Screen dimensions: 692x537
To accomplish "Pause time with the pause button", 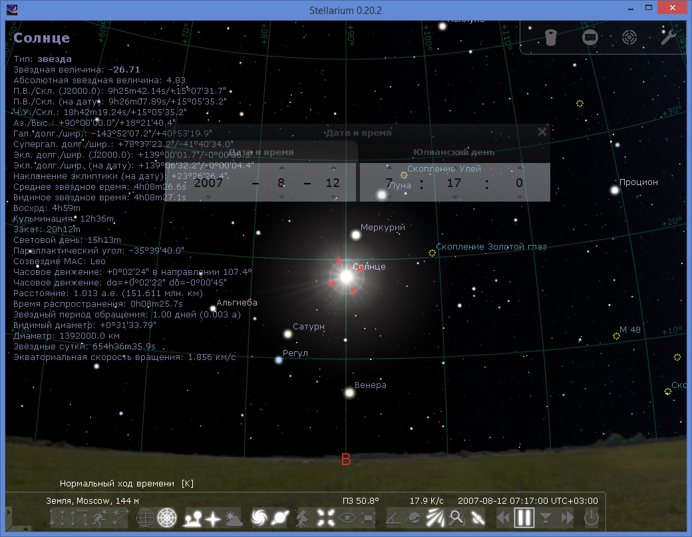I will pyautogui.click(x=524, y=517).
